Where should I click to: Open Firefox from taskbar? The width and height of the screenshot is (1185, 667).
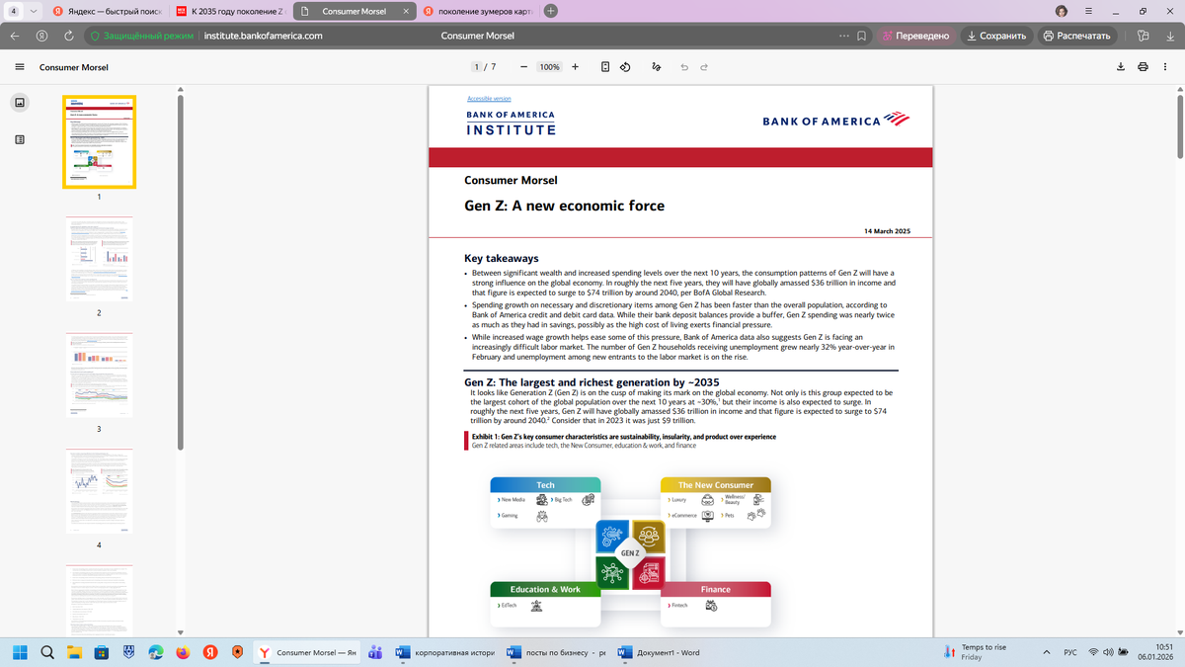click(x=183, y=652)
